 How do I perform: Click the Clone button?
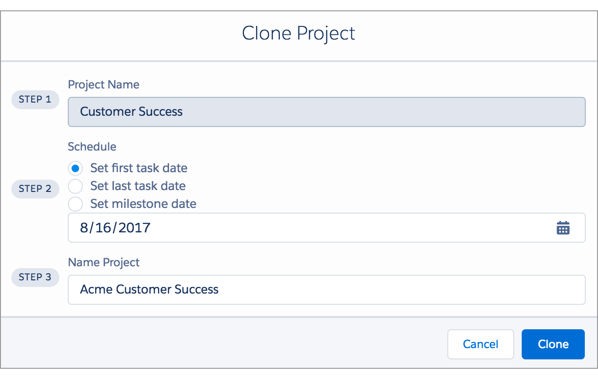click(553, 344)
